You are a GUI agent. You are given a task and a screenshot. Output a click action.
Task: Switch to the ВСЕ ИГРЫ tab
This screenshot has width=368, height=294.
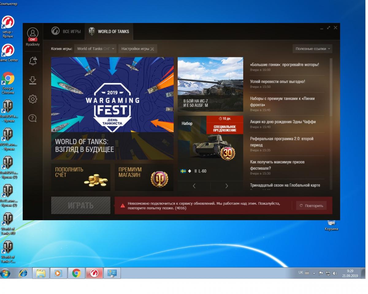[x=66, y=31]
